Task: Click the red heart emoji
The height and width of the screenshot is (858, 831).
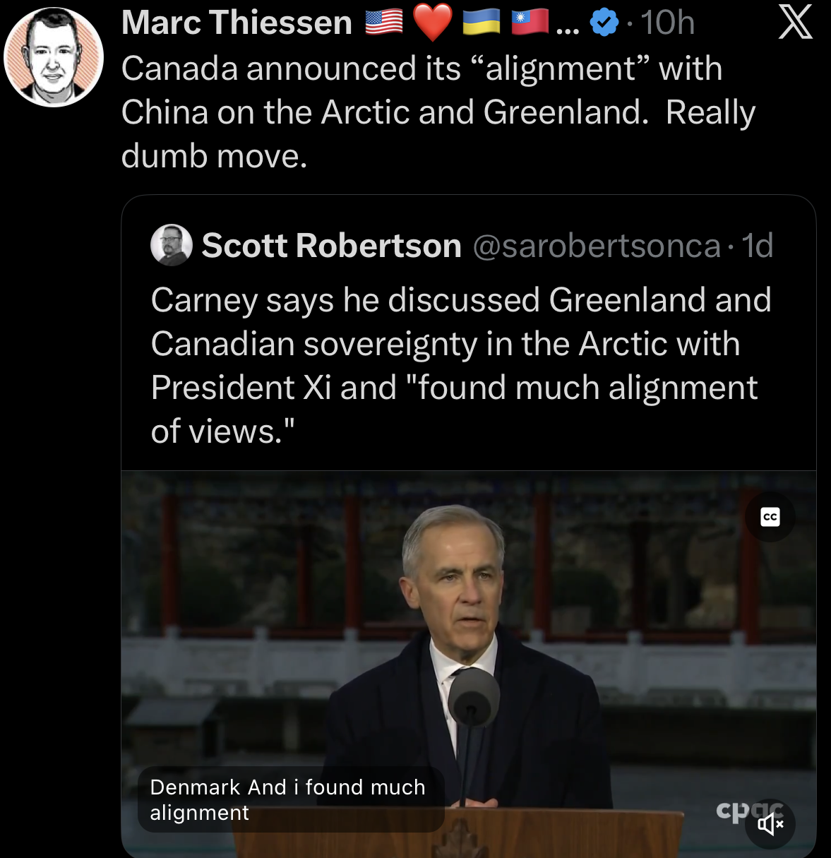Action: tap(432, 23)
